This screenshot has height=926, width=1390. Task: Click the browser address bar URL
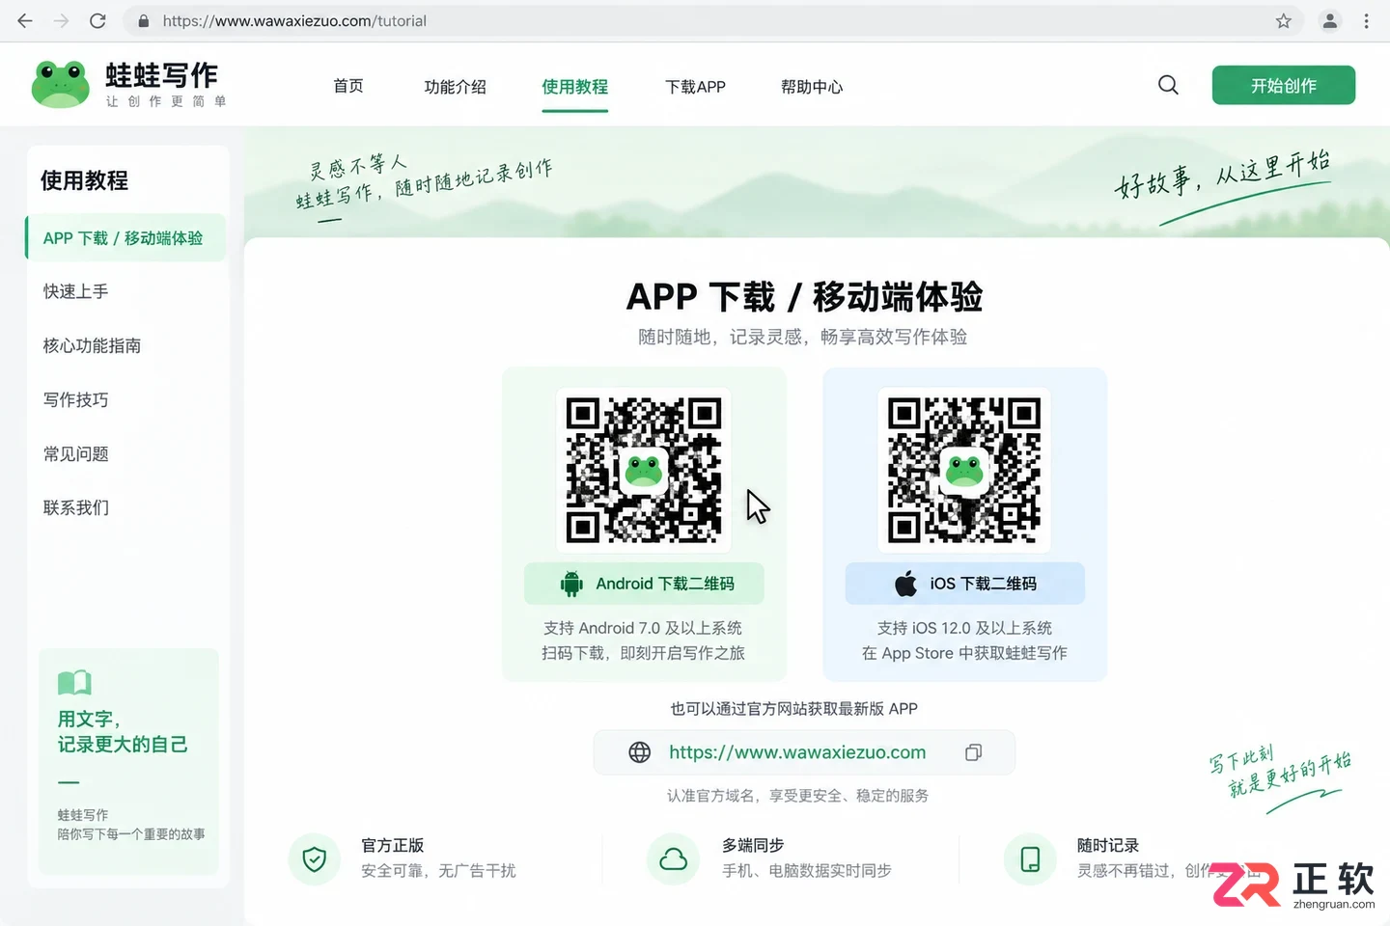click(293, 21)
